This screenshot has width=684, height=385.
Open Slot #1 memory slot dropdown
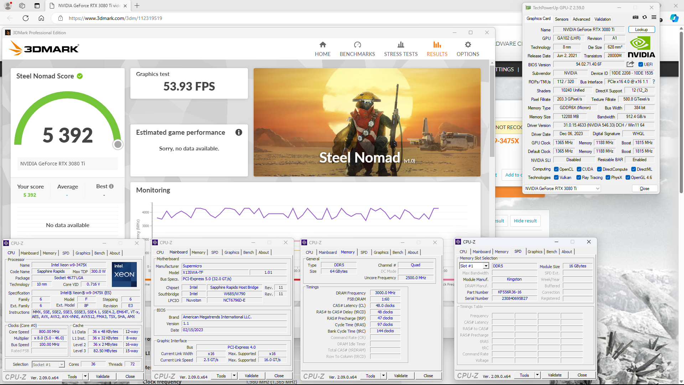pyautogui.click(x=474, y=266)
